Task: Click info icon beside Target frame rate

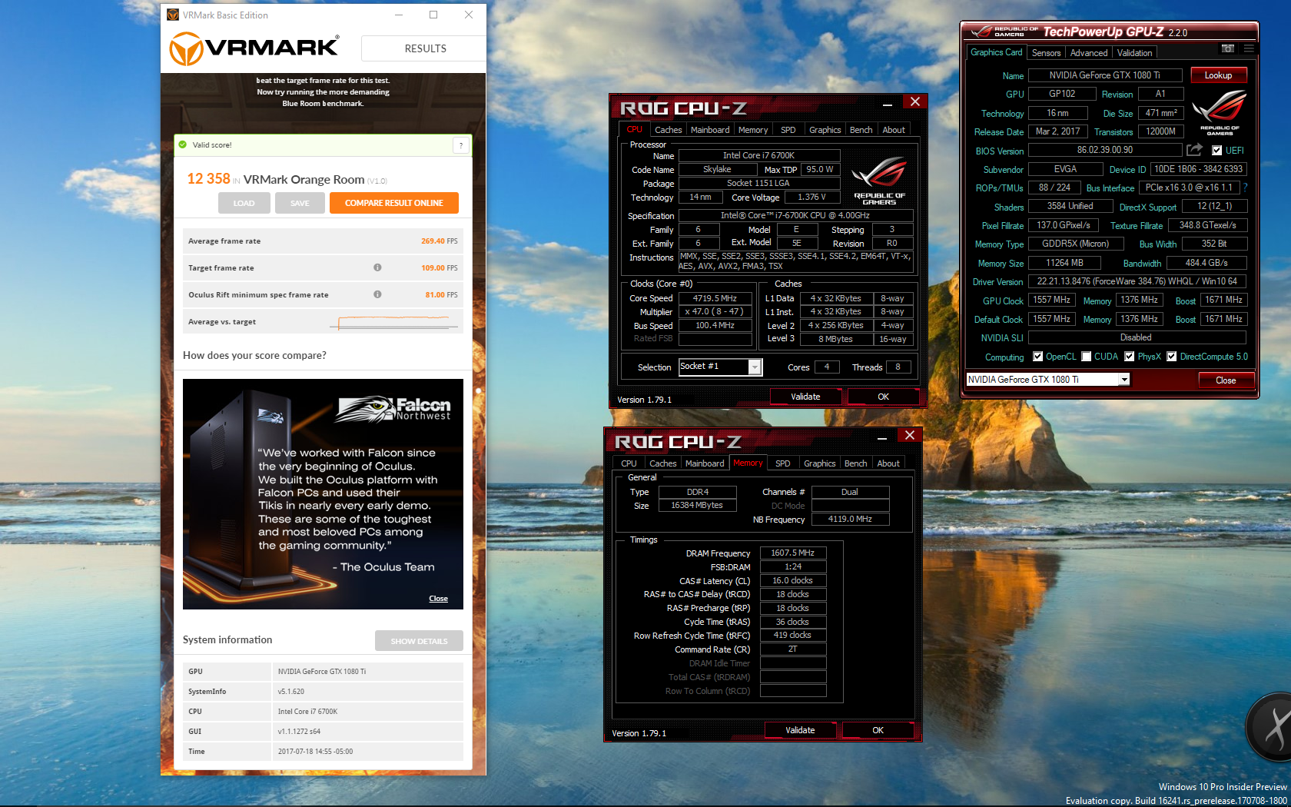Action: tap(377, 267)
